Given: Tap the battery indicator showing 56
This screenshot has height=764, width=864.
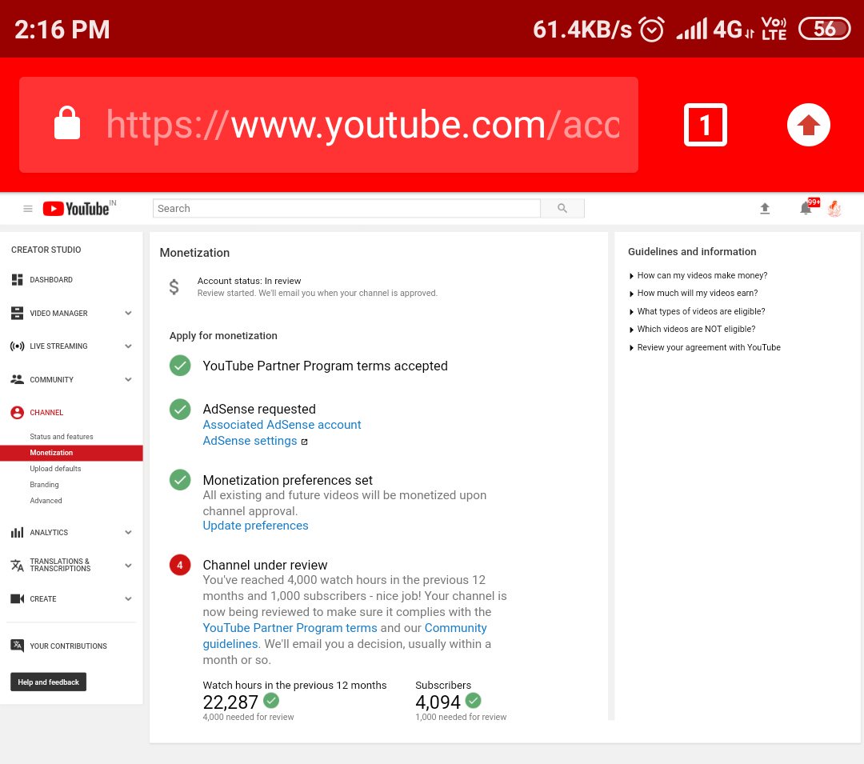Looking at the screenshot, I should [825, 29].
